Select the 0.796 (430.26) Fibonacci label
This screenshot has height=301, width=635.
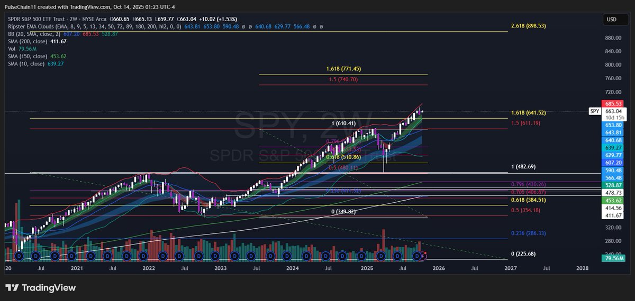(528, 184)
